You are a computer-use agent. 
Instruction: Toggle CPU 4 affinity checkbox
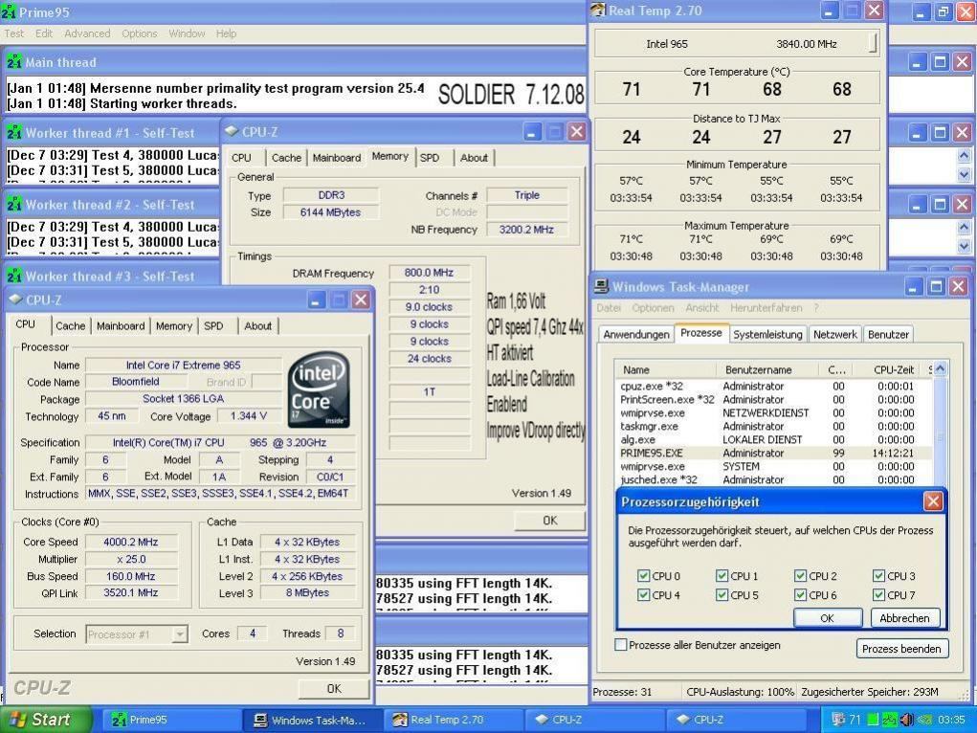644,595
